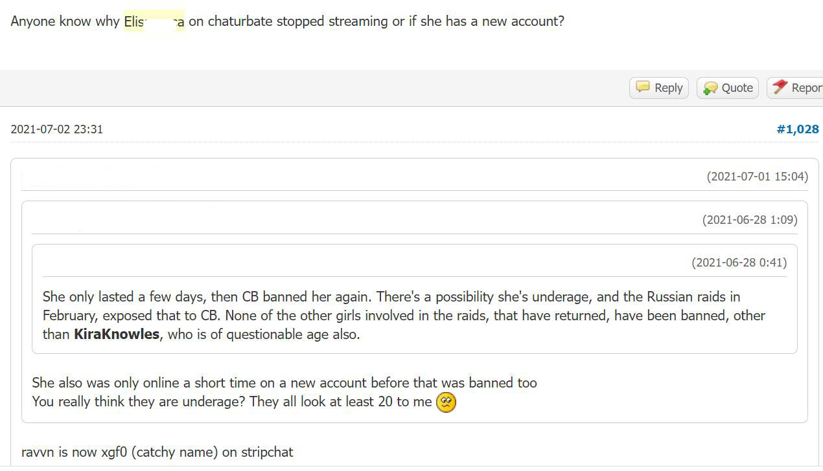
Task: Click the line starting 'She also was only online'
Action: point(284,382)
